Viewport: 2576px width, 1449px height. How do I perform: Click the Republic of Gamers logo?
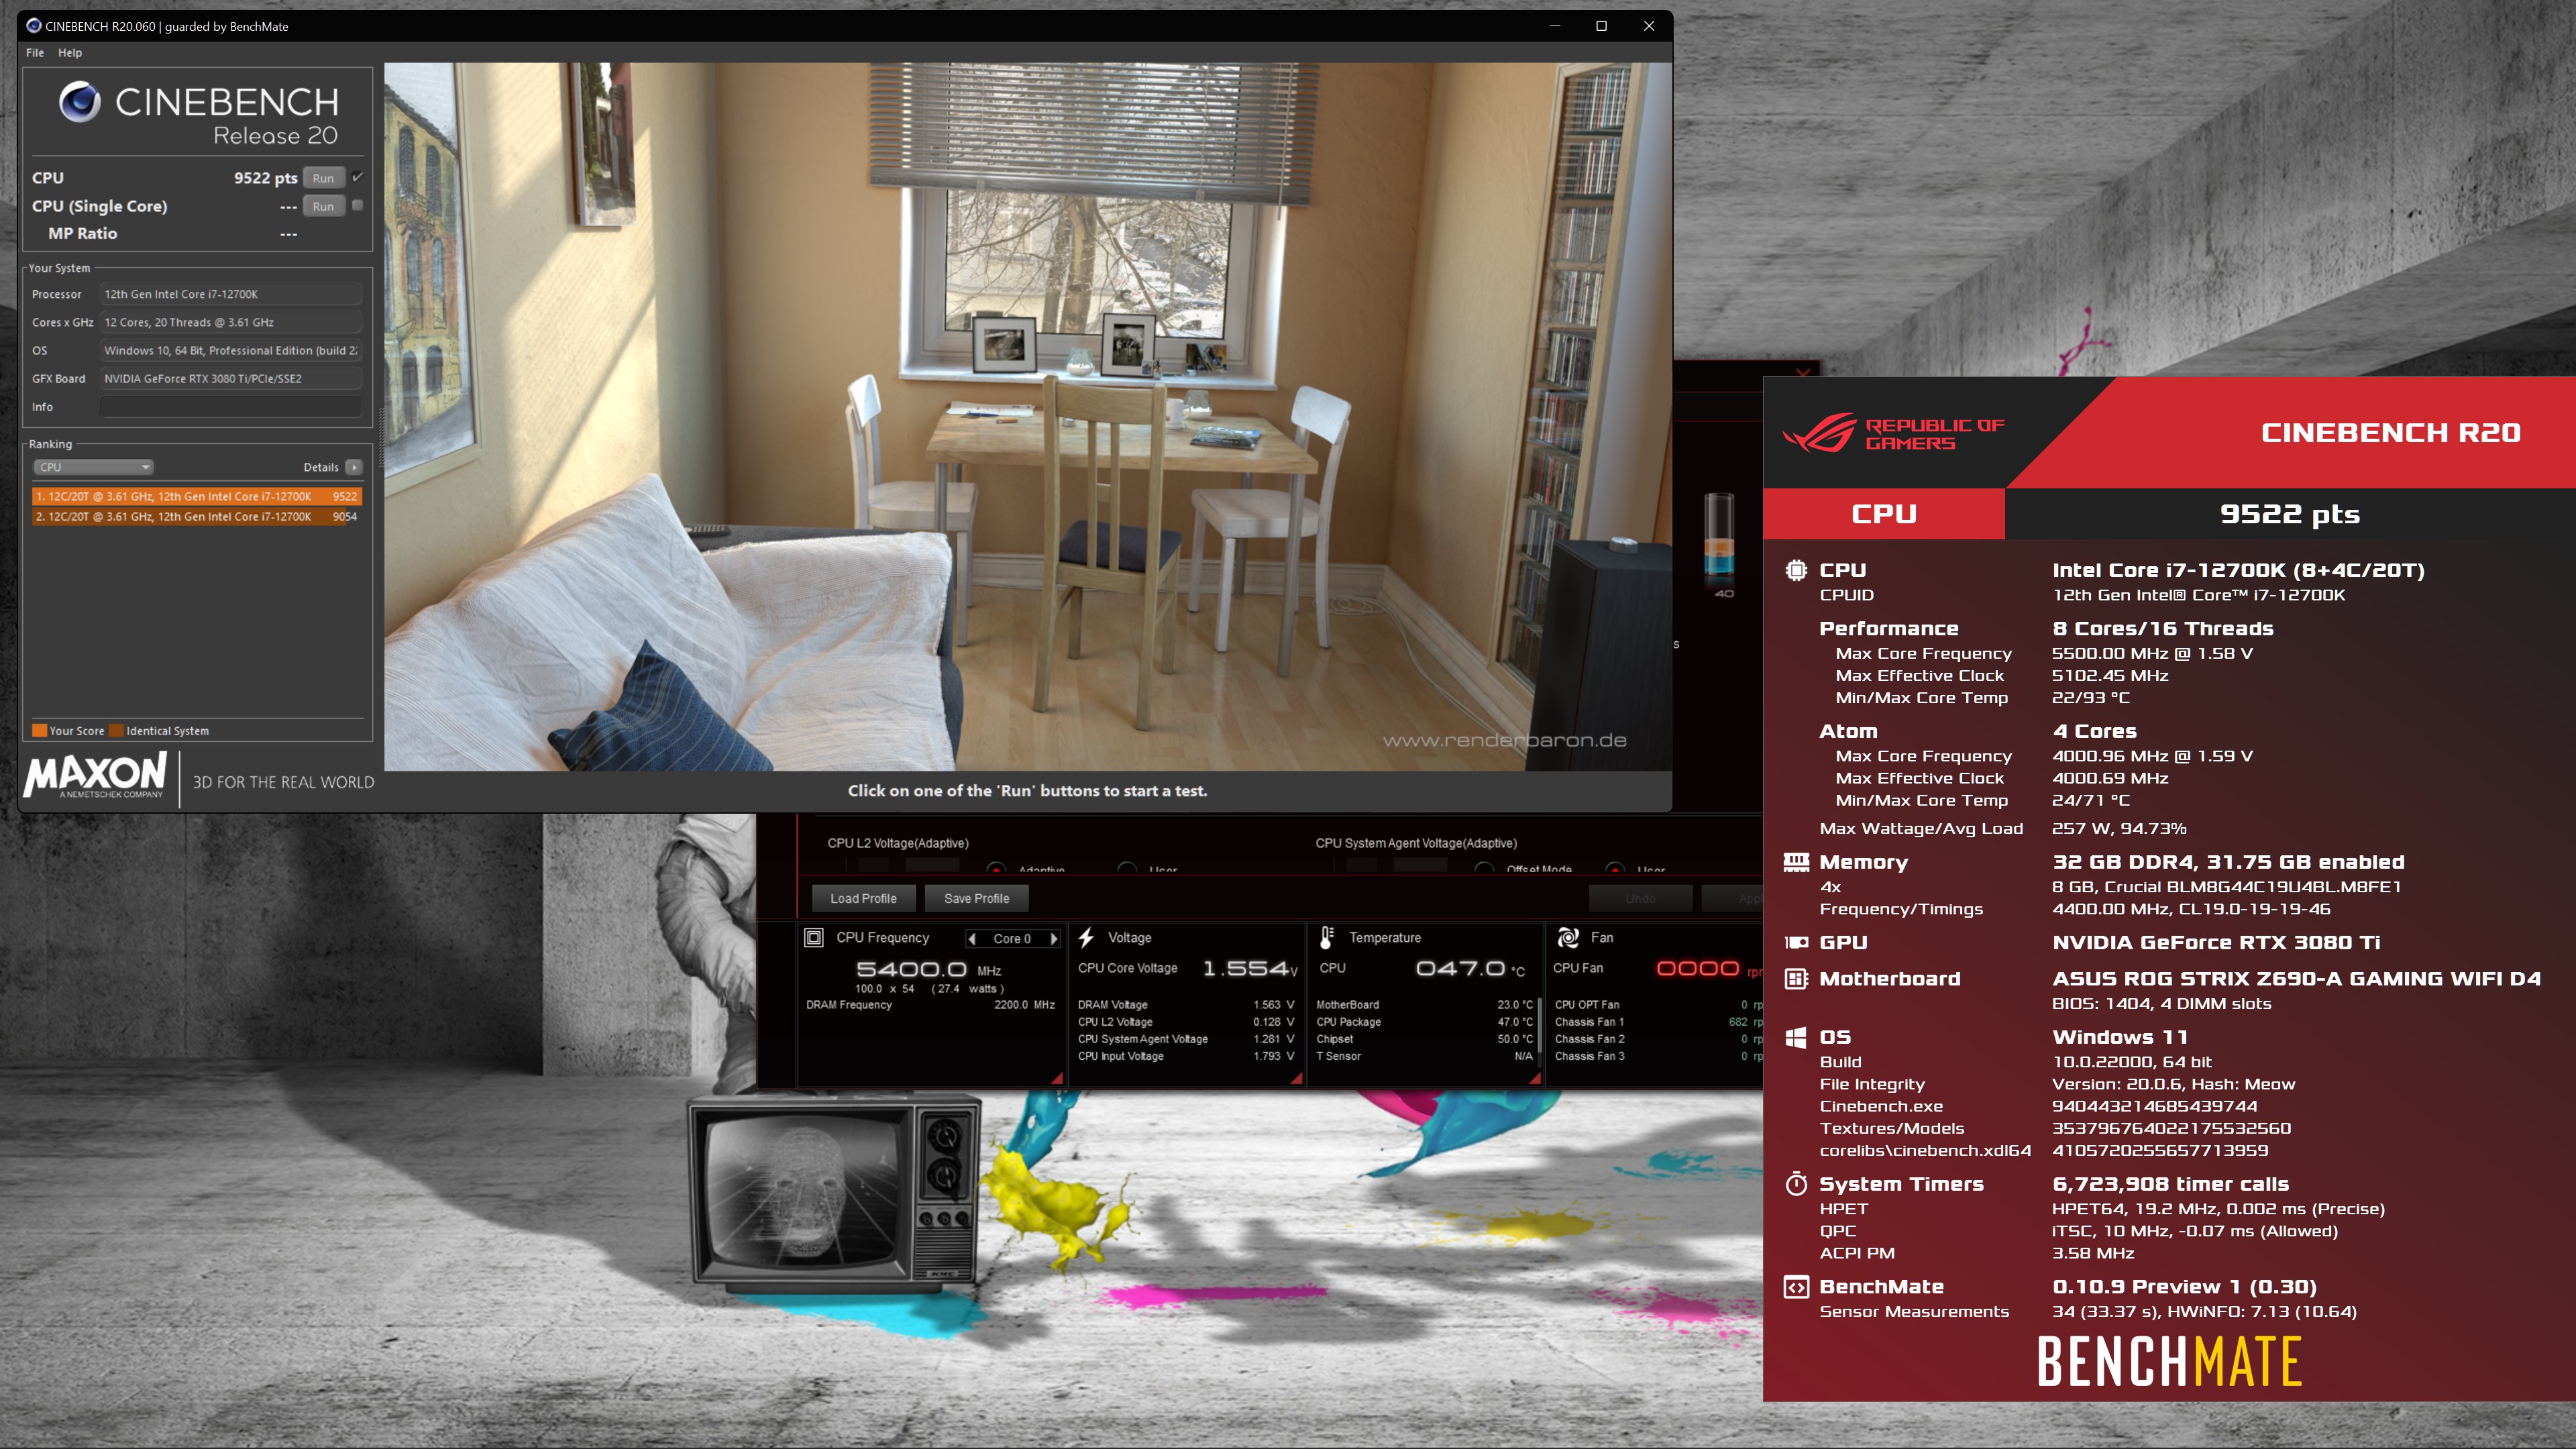tap(1892, 433)
